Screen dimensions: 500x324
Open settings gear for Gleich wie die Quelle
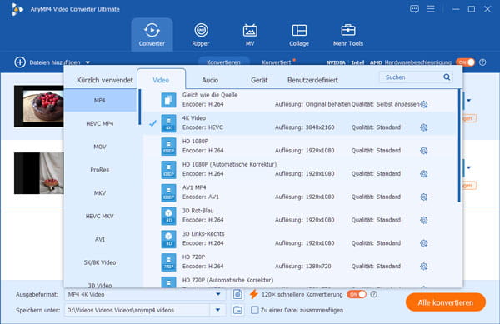click(424, 104)
